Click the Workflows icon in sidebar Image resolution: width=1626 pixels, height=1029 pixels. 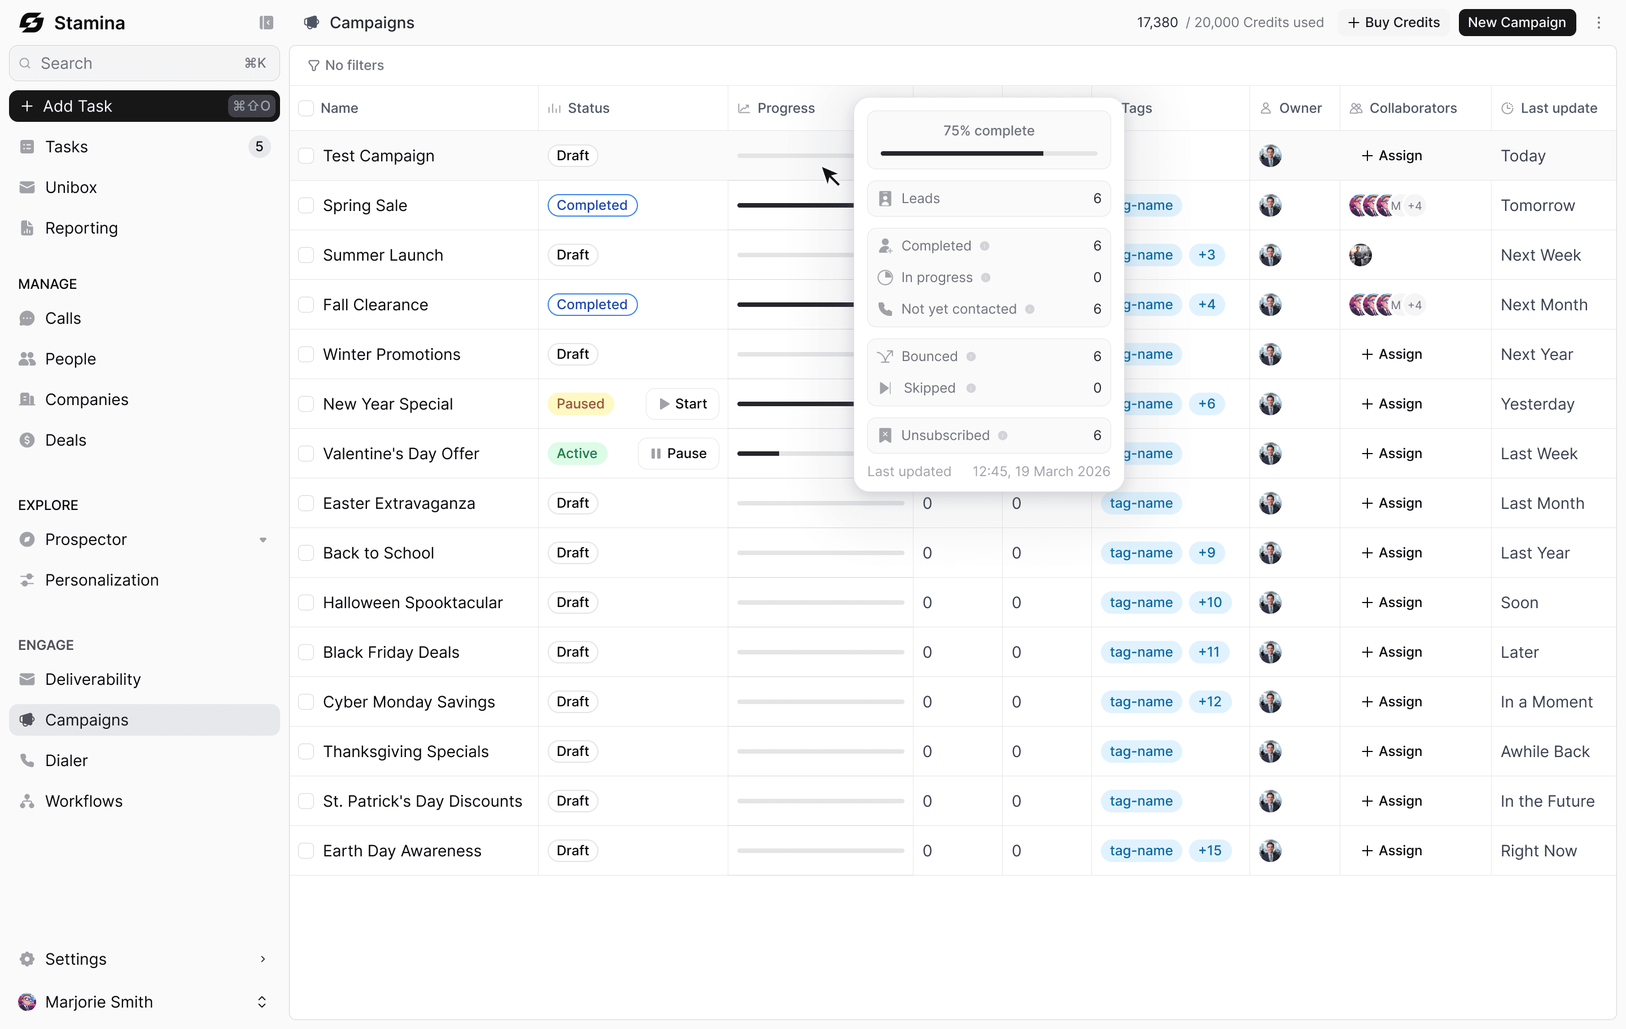click(x=27, y=801)
